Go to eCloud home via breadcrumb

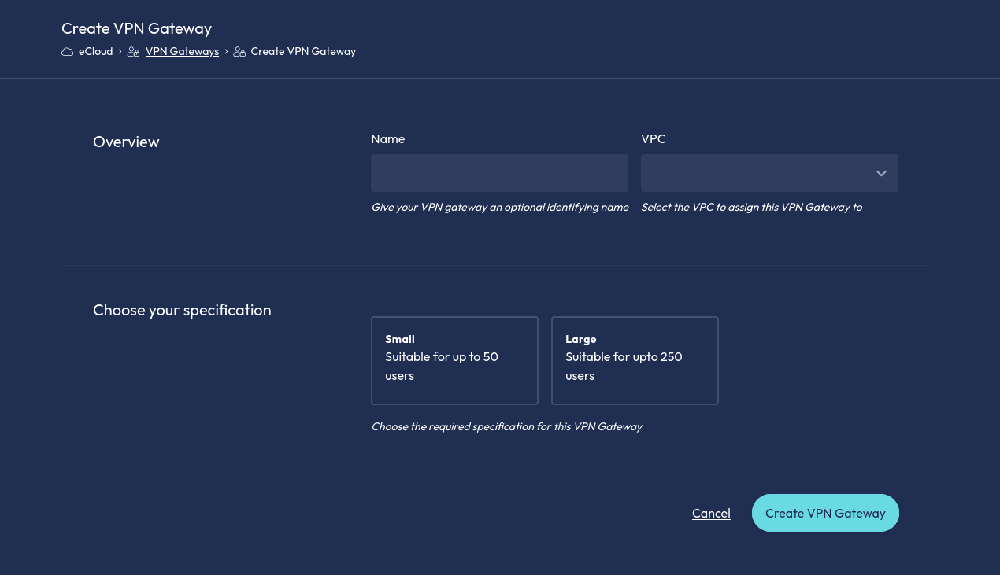point(95,51)
